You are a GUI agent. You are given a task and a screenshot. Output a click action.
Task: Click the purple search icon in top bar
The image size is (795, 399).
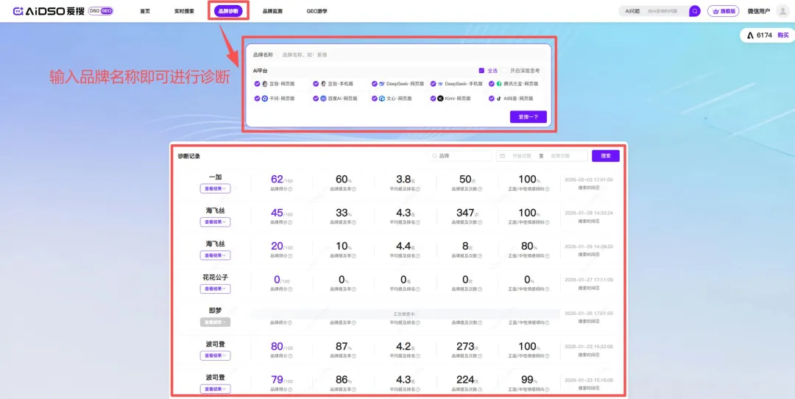coord(694,11)
